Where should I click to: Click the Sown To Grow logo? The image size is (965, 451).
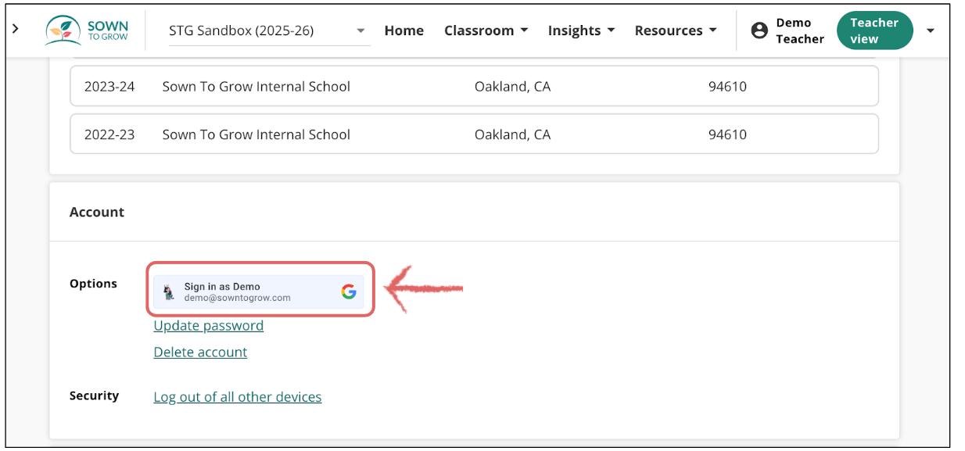click(x=86, y=30)
